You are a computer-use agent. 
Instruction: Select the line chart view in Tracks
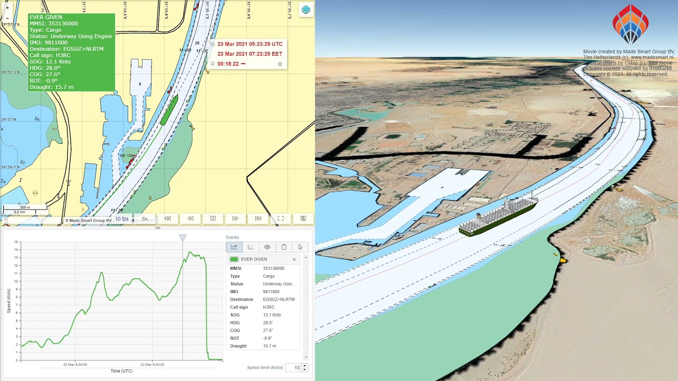coord(234,247)
